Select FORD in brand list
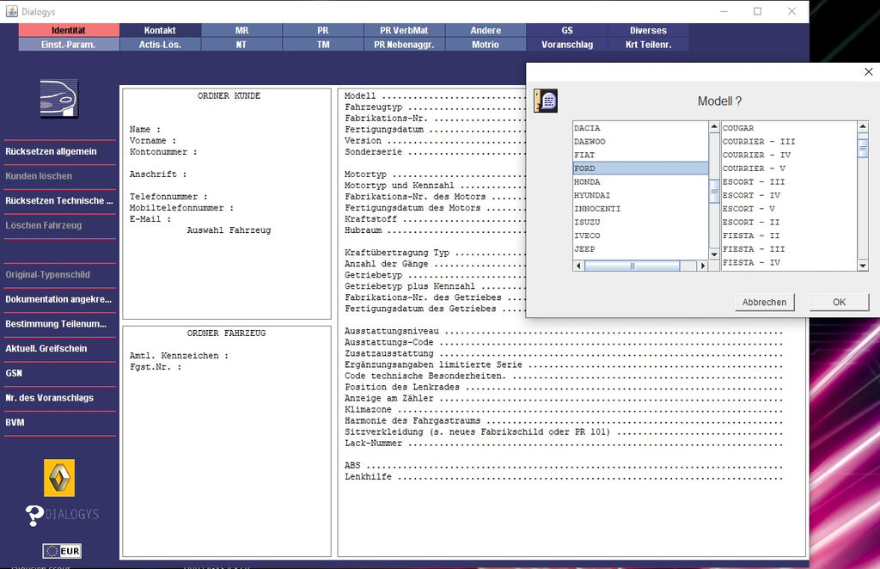Image resolution: width=880 pixels, height=569 pixels. point(640,168)
